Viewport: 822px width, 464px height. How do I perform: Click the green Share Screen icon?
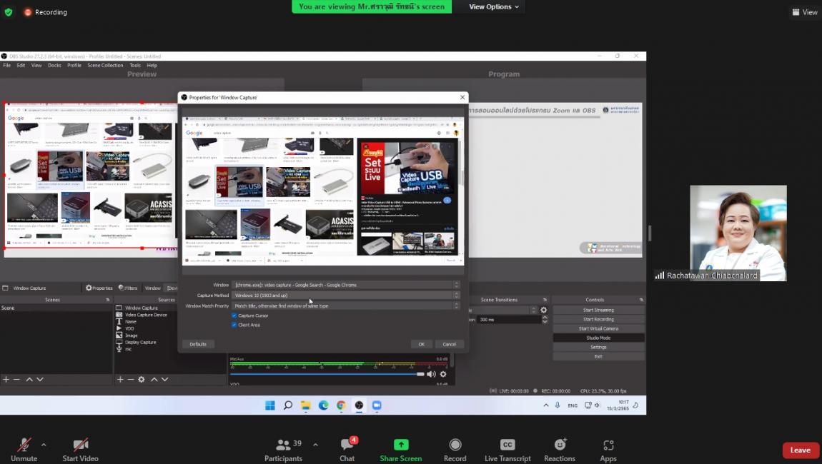pos(401,445)
